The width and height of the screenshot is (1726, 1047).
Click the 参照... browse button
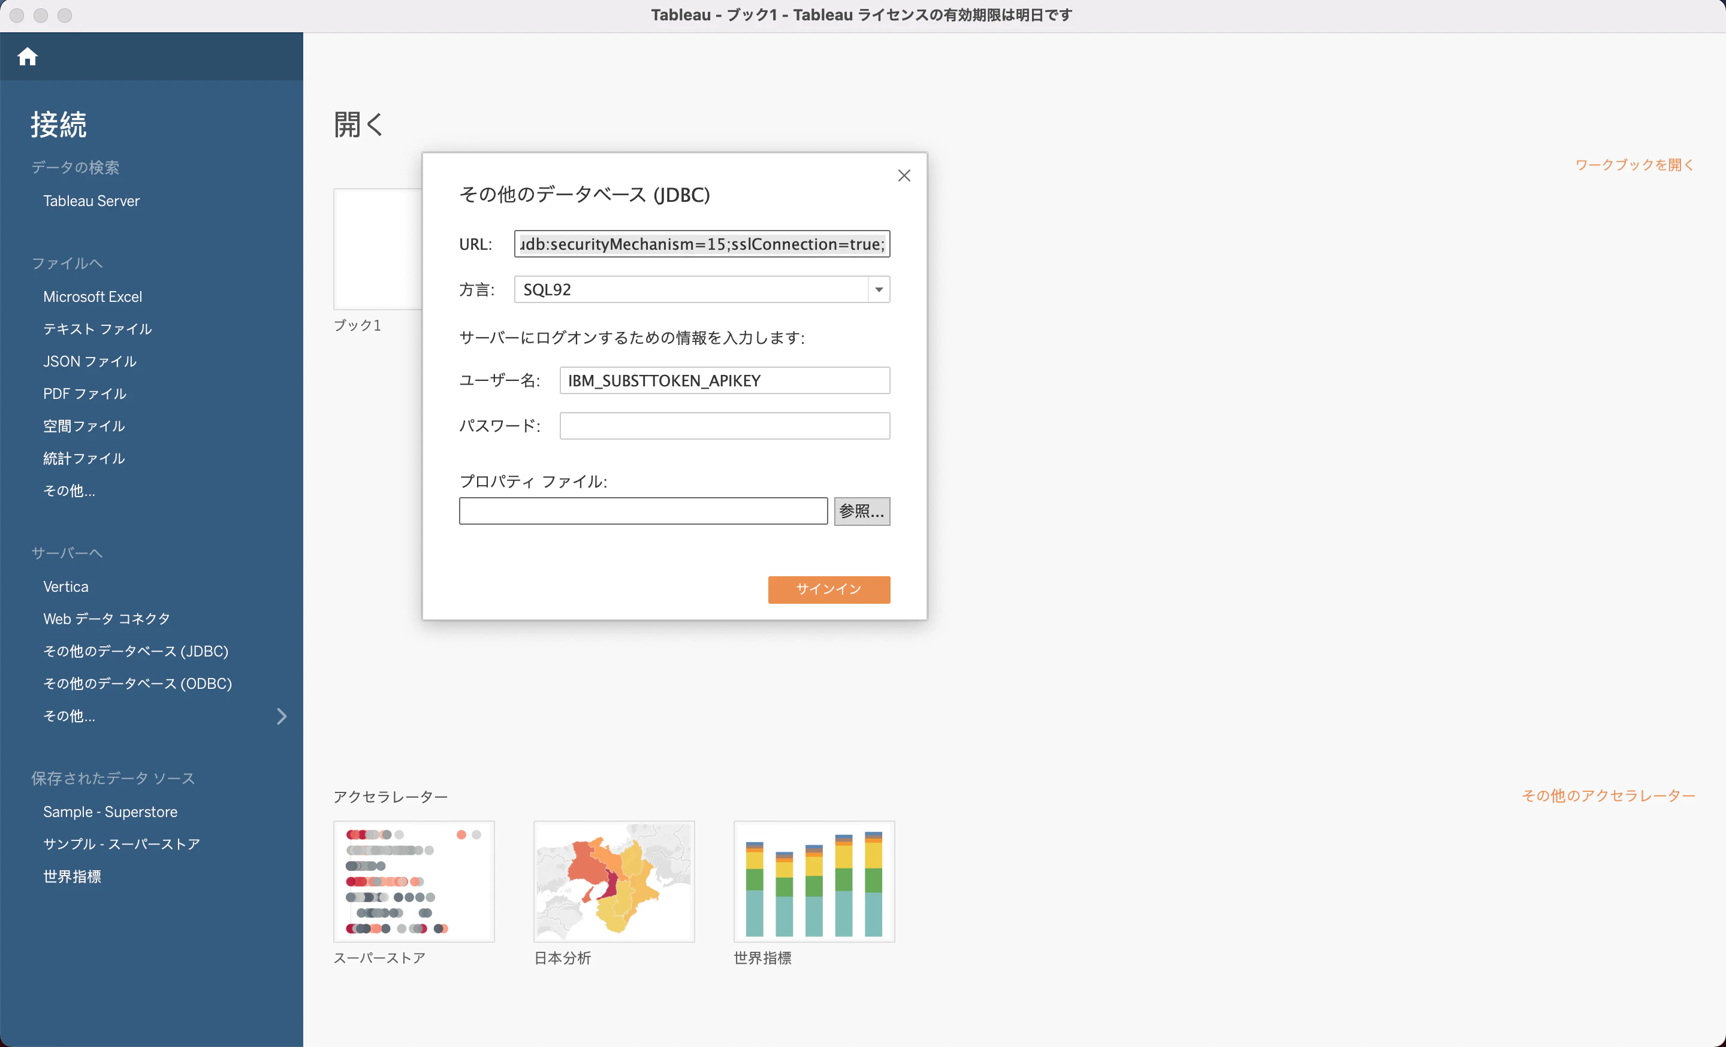pyautogui.click(x=862, y=512)
